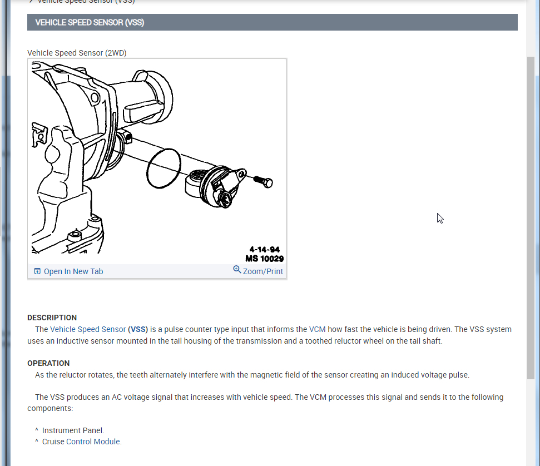Click the VEHICLE SPEED SENSOR (VSS) header bar
Screen dimensions: 540x466
[273, 22]
